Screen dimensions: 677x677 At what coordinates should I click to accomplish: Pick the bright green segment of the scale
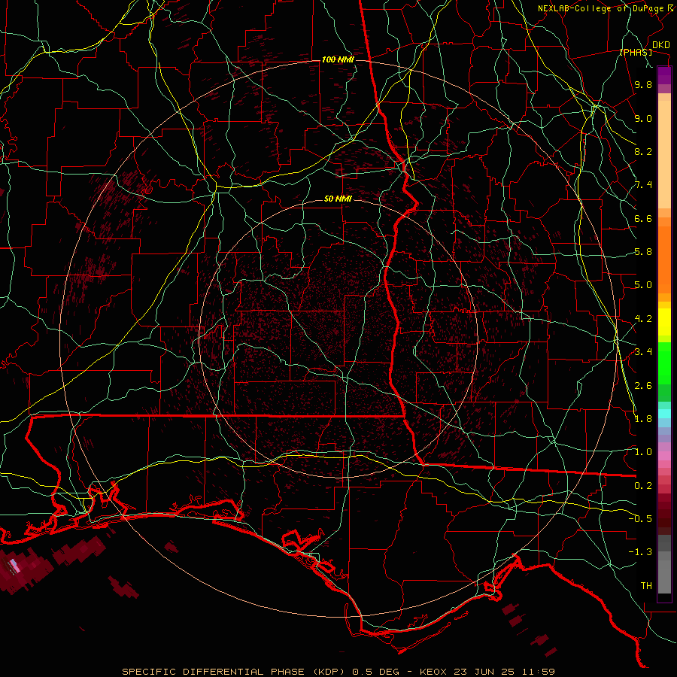coord(664,362)
